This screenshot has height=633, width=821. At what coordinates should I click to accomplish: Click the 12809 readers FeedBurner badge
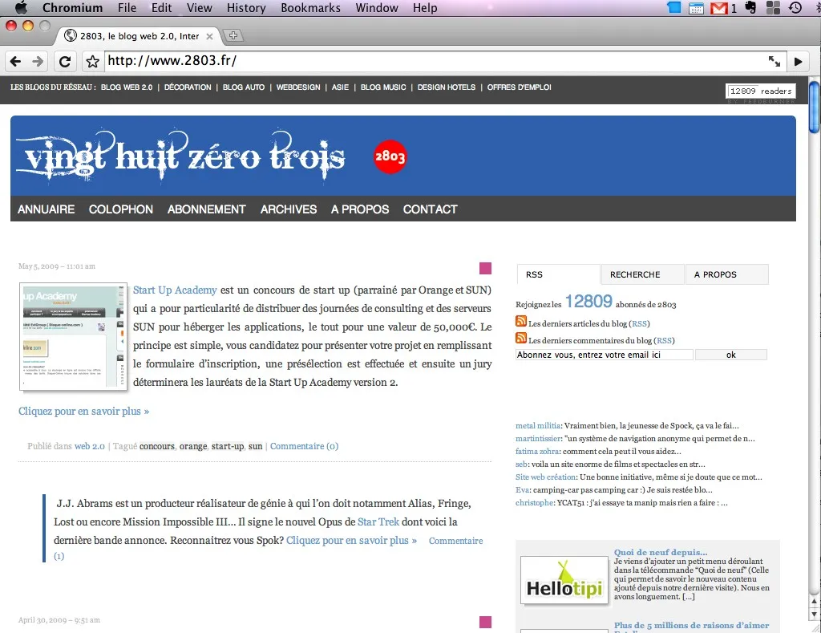[x=761, y=91]
